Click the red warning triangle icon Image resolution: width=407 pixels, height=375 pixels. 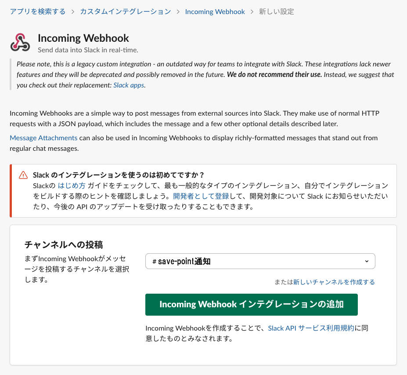tap(23, 175)
